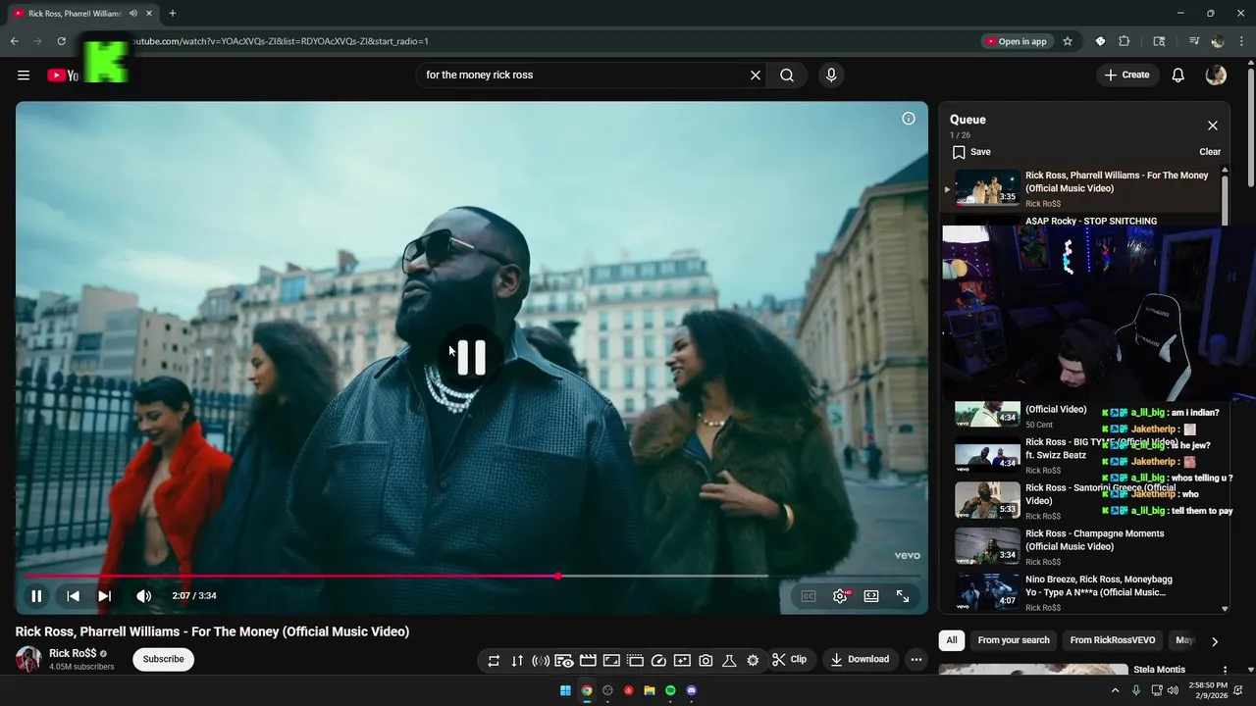Click the reverse playlist order arrows icon
This screenshot has height=706, width=1256.
(x=517, y=661)
